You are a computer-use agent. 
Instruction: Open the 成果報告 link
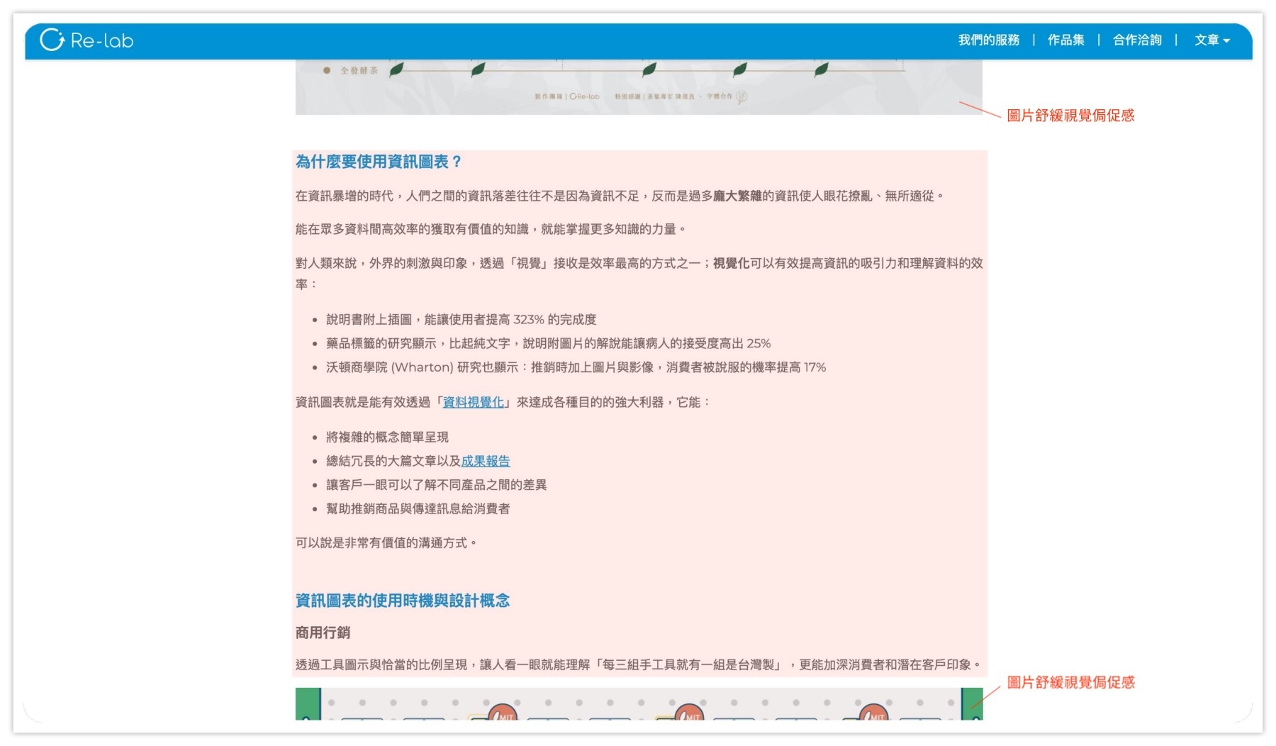coord(486,461)
